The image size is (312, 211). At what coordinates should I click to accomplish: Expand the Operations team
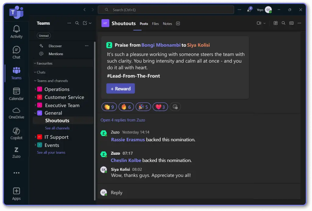[x=35, y=89]
